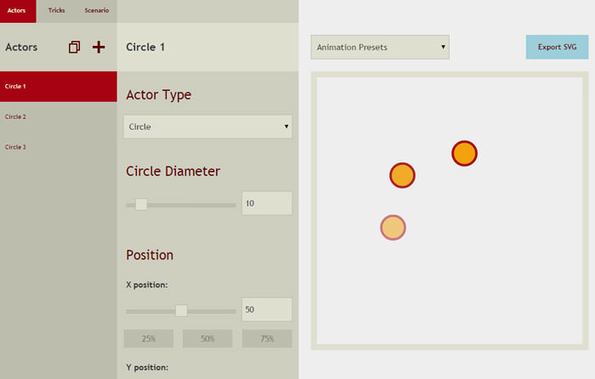Select the Actors tab
Screen dimensions: 595x379
tap(17, 10)
